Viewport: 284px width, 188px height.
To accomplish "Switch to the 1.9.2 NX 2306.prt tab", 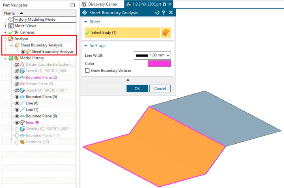I will [146, 4].
